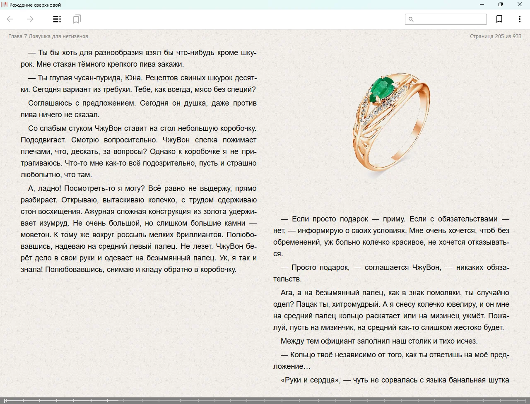The width and height of the screenshot is (530, 404).
Task: Go back using the left arrow
Action: (x=10, y=19)
